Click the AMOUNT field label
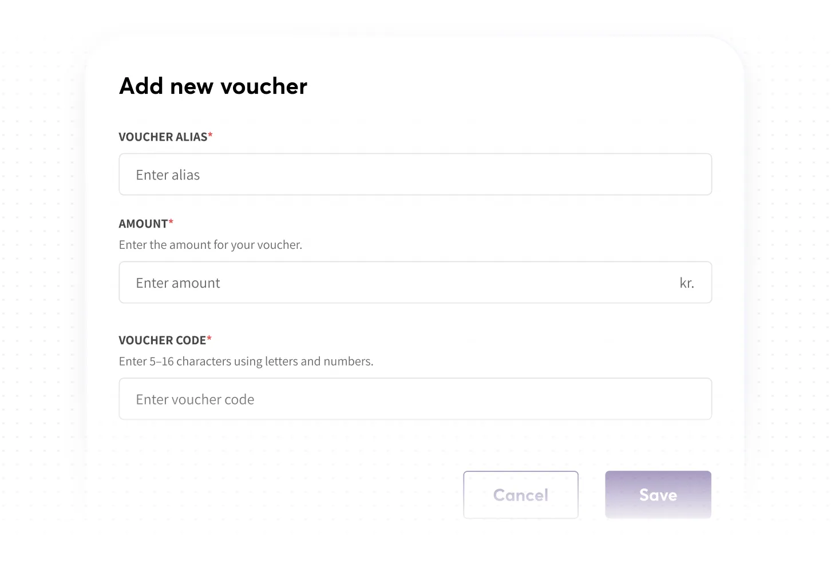This screenshot has height=572, width=831. tap(143, 224)
